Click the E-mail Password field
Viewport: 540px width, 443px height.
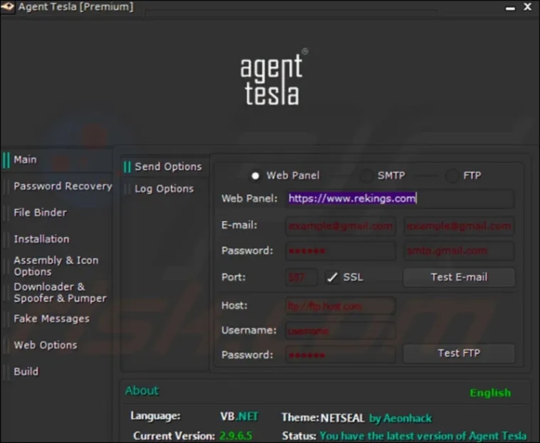point(341,251)
